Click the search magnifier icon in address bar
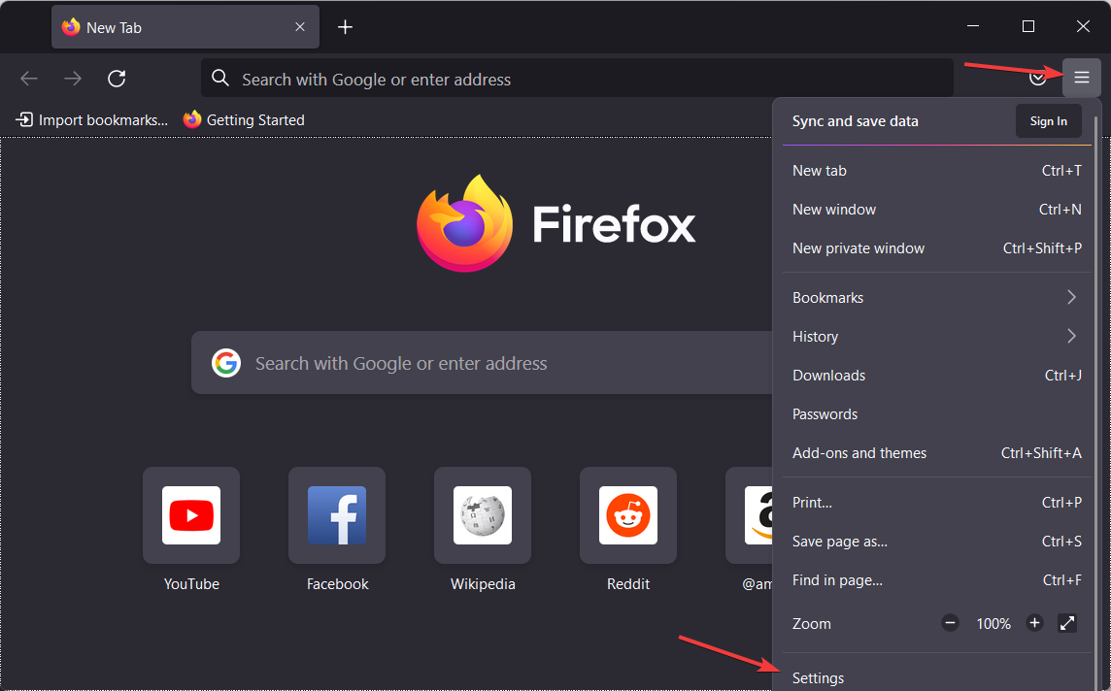 point(220,78)
